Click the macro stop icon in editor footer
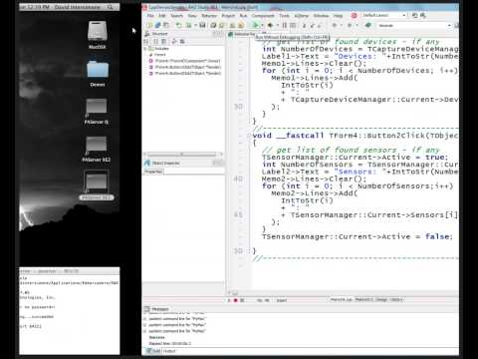478x359 pixels. [x=242, y=300]
